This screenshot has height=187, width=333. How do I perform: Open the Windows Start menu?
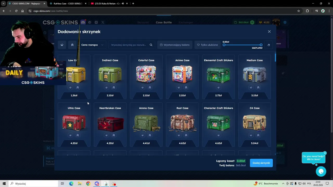pyautogui.click(x=4, y=184)
